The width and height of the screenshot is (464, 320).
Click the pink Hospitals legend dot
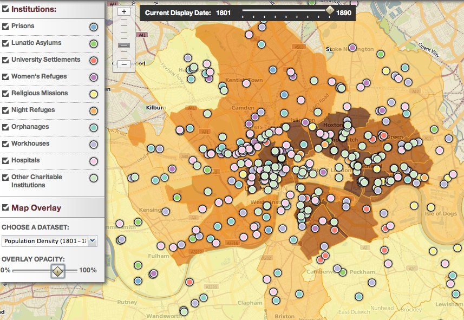[x=94, y=161]
